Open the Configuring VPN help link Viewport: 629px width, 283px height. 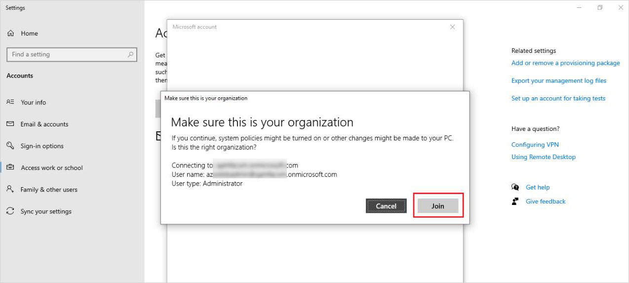tap(535, 145)
